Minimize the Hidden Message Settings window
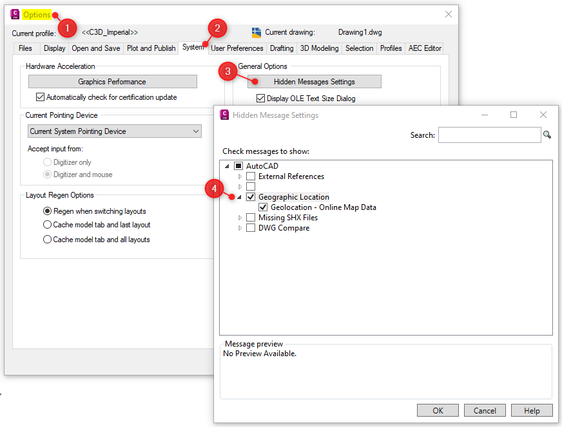The width and height of the screenshot is (562, 427). pos(485,115)
